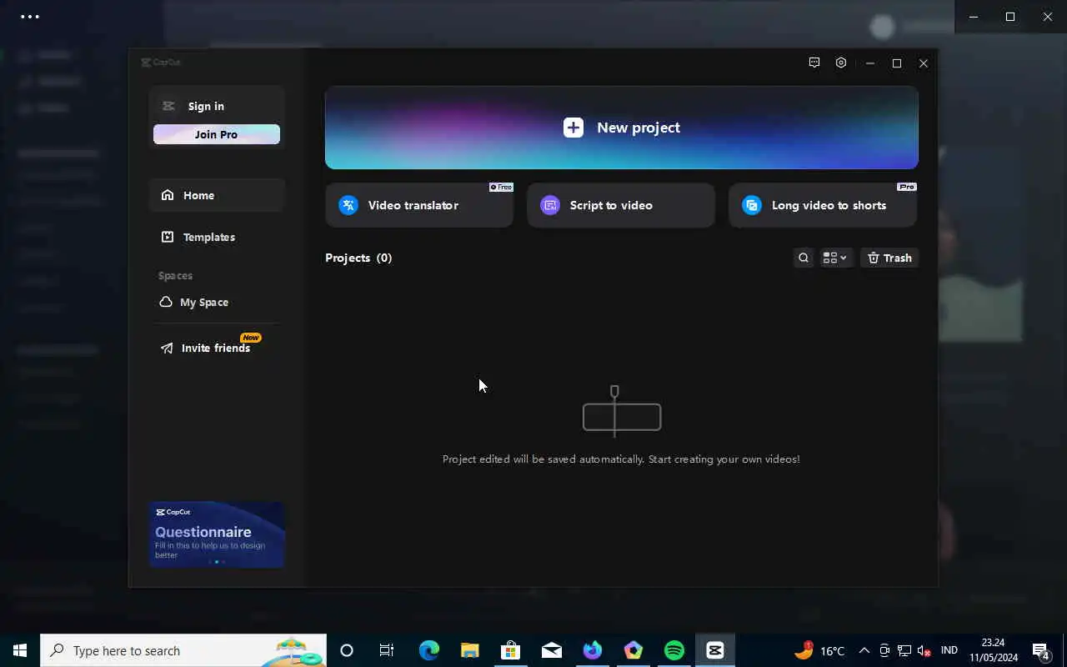Go to Home in sidebar
This screenshot has width=1067, height=667.
217,195
